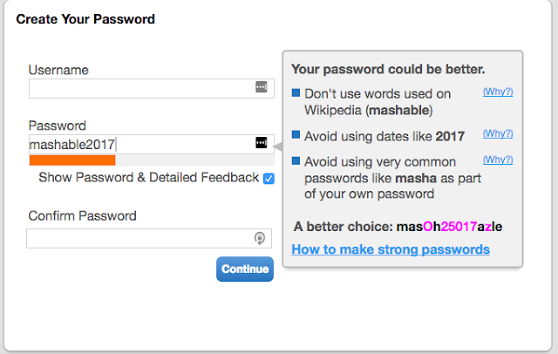This screenshot has height=354, width=558.
Task: Open Why? link for the dates warning
Action: click(x=498, y=133)
